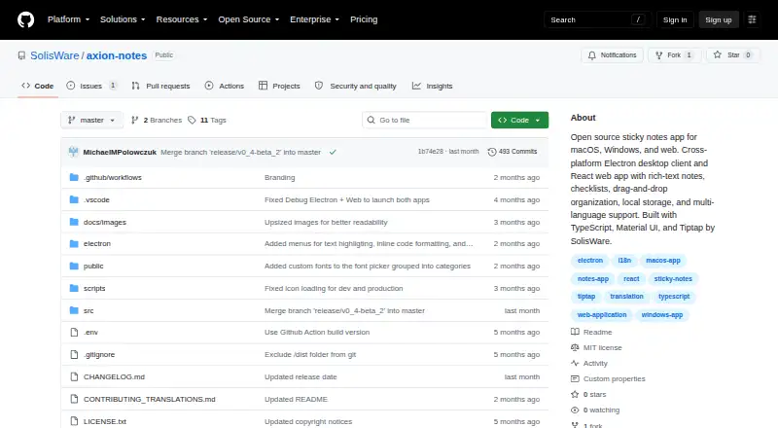Expand the Enterprise menu
The height and width of the screenshot is (428, 778).
point(314,19)
